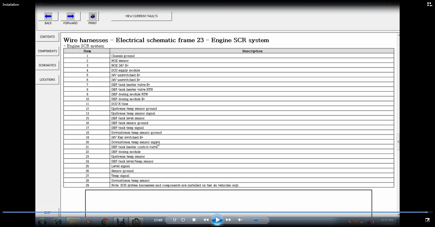The image size is (435, 227).
Task: Switch to the media player Library
Action: (430, 4)
